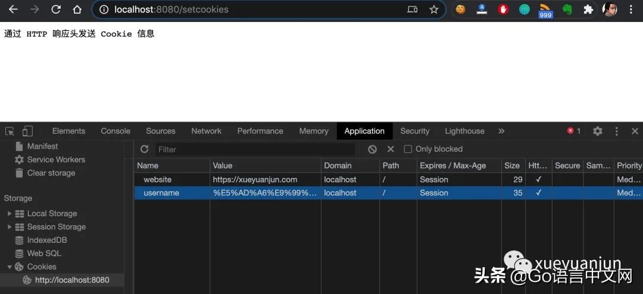
Task: Sort cookies by Domain column header
Action: tap(350, 165)
